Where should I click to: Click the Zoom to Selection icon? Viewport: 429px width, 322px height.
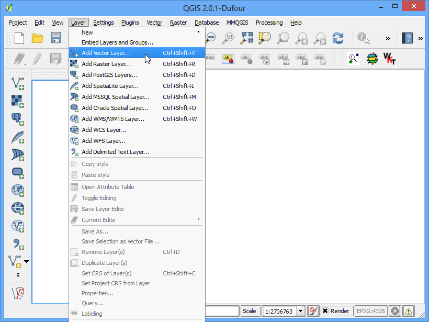[x=265, y=38]
